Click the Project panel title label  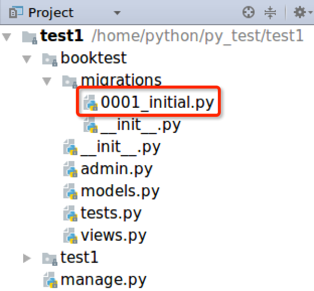click(51, 13)
